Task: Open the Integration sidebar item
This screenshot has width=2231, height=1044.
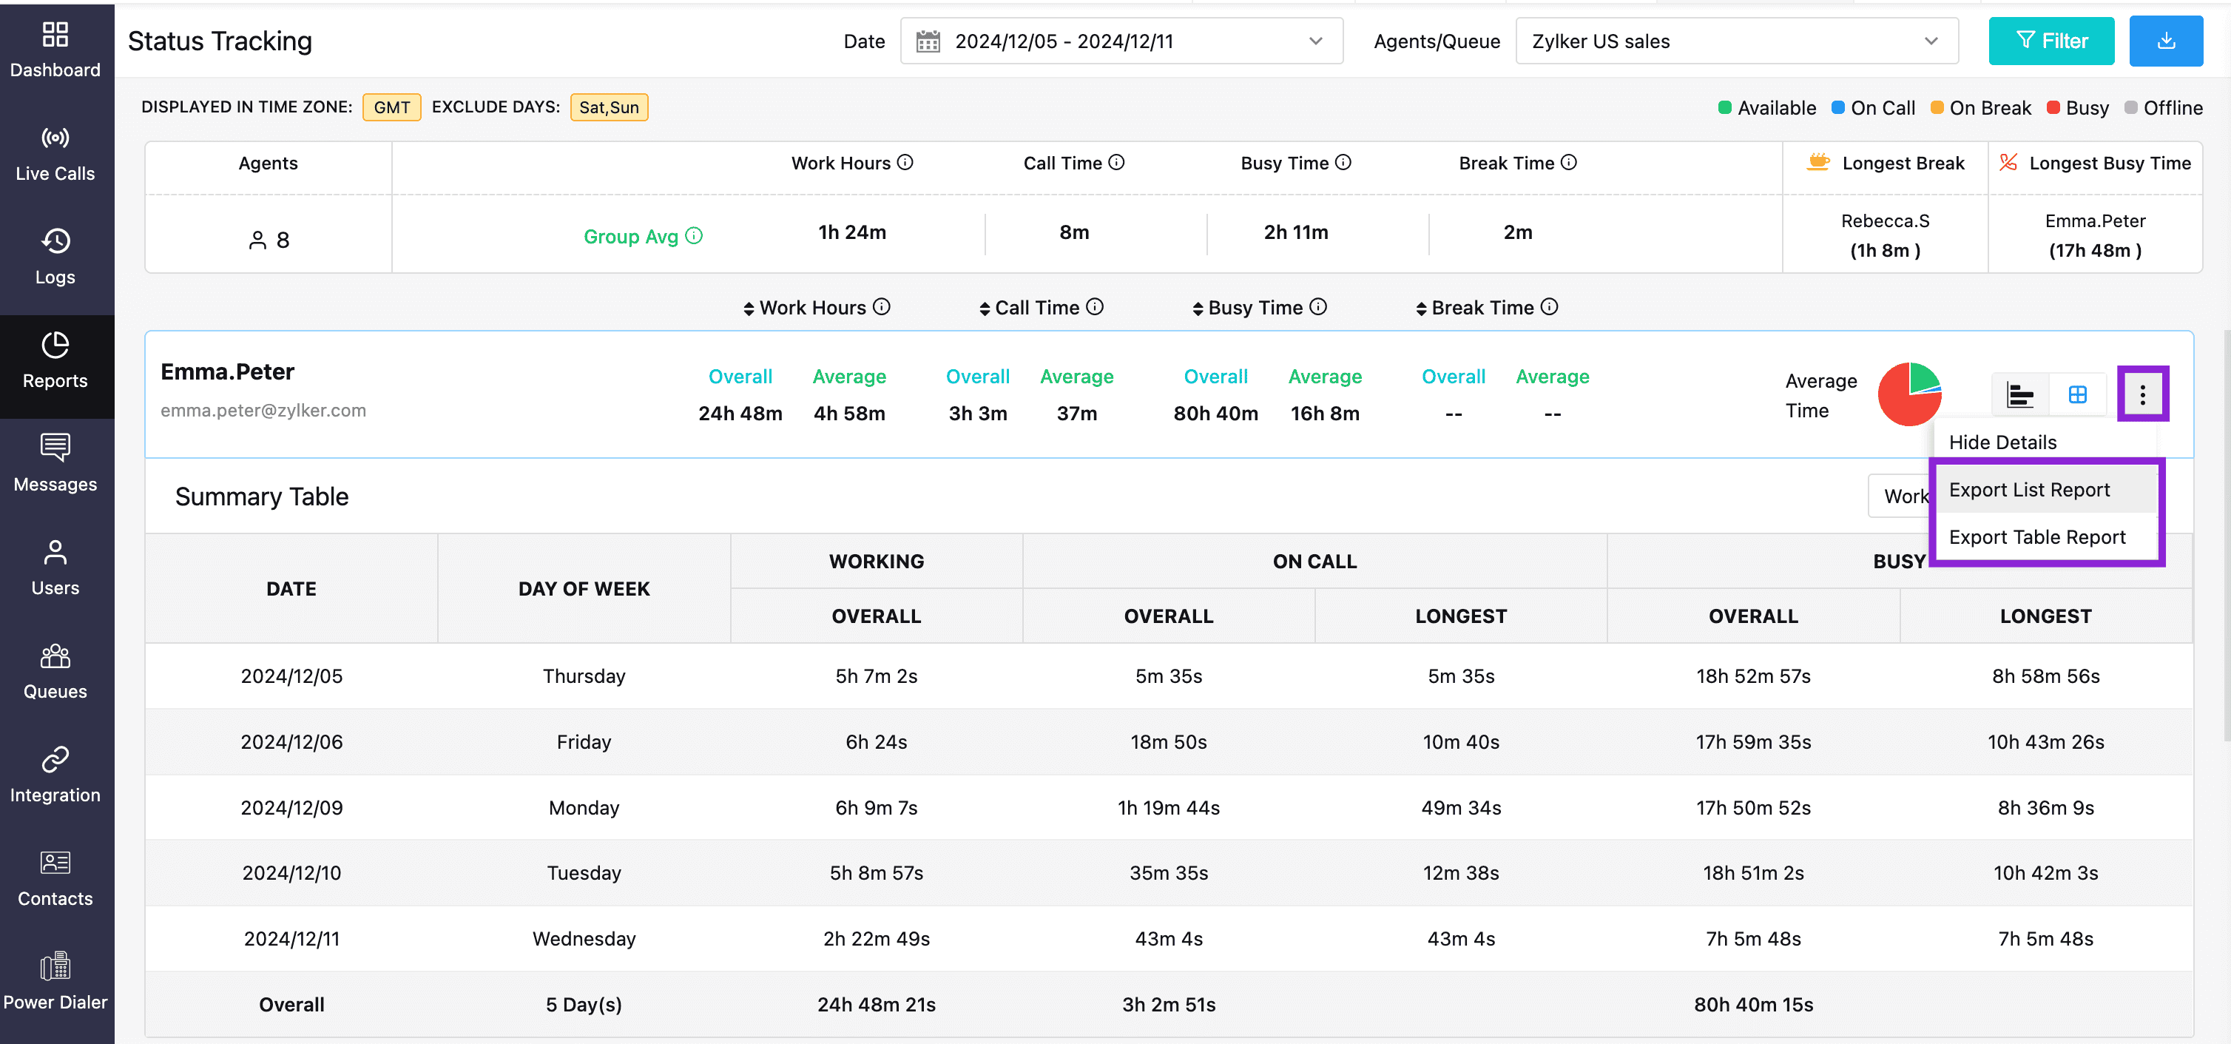Action: pyautogui.click(x=55, y=775)
